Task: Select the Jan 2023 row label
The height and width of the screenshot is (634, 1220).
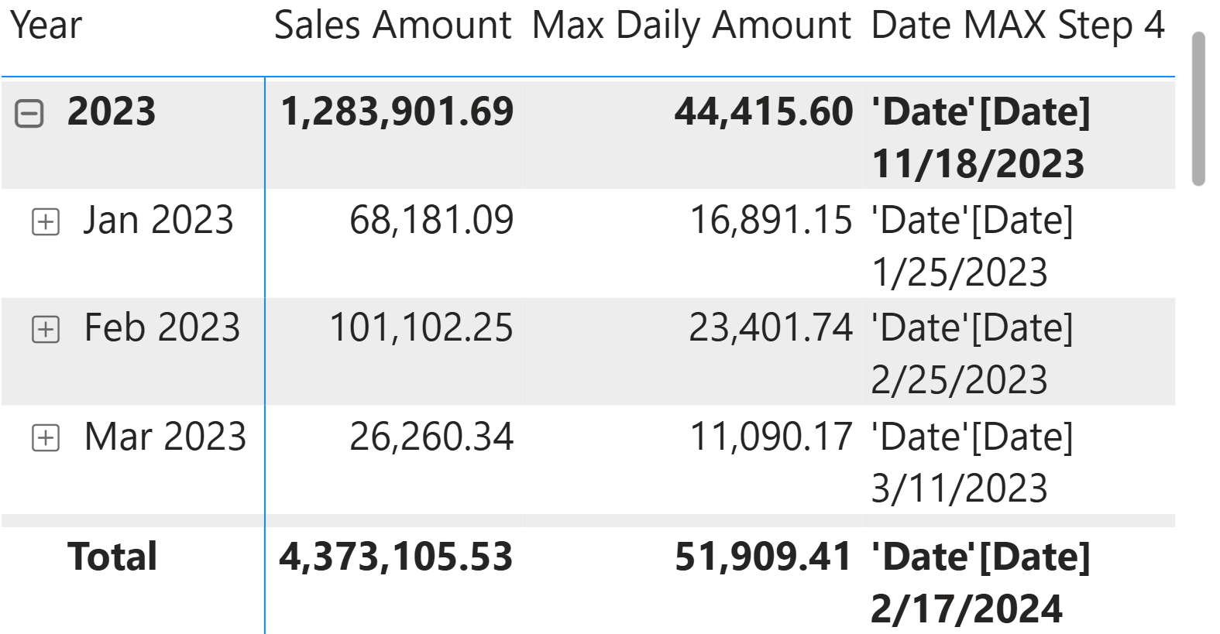Action: tap(158, 220)
